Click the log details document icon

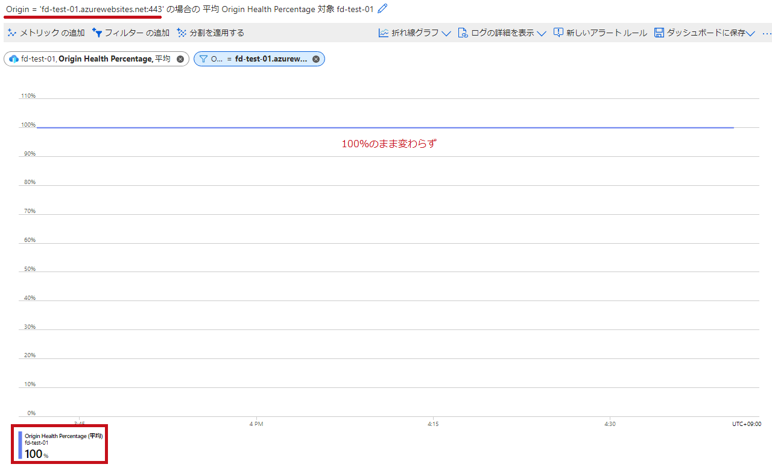click(463, 33)
